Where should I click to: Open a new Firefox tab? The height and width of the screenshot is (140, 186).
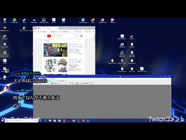coord(60,28)
